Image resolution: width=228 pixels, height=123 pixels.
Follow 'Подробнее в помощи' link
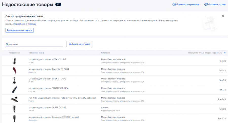25,24
